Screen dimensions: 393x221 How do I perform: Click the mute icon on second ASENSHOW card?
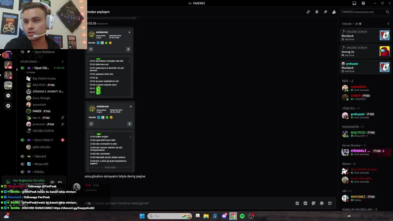pyautogui.click(x=130, y=124)
